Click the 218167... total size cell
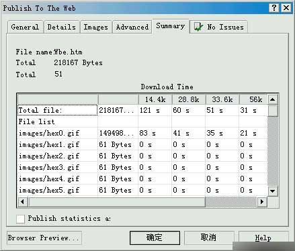 point(118,110)
